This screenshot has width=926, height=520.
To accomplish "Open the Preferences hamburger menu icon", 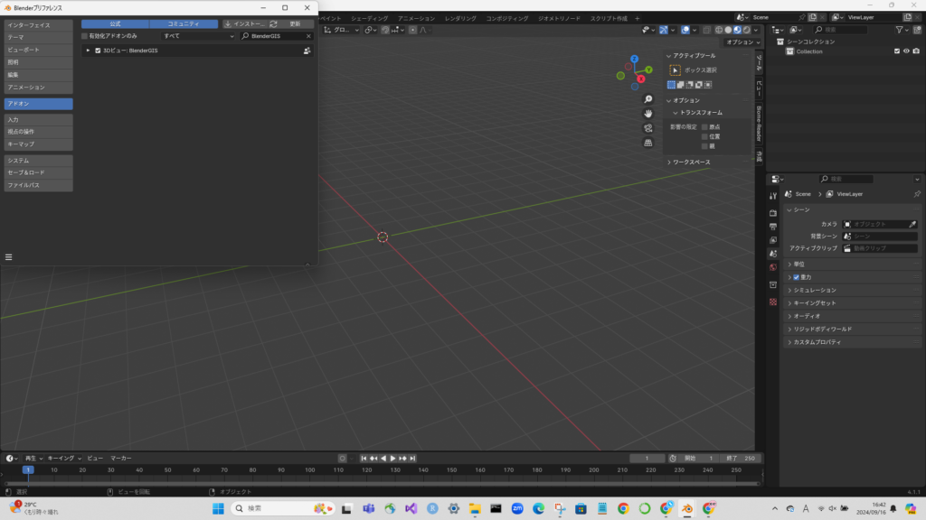I will (x=9, y=257).
